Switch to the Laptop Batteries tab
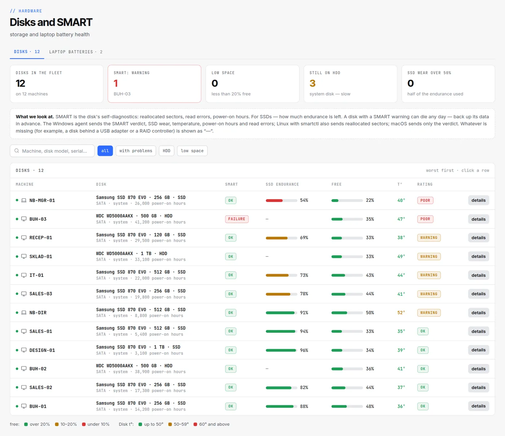505x436 pixels. 76,52
